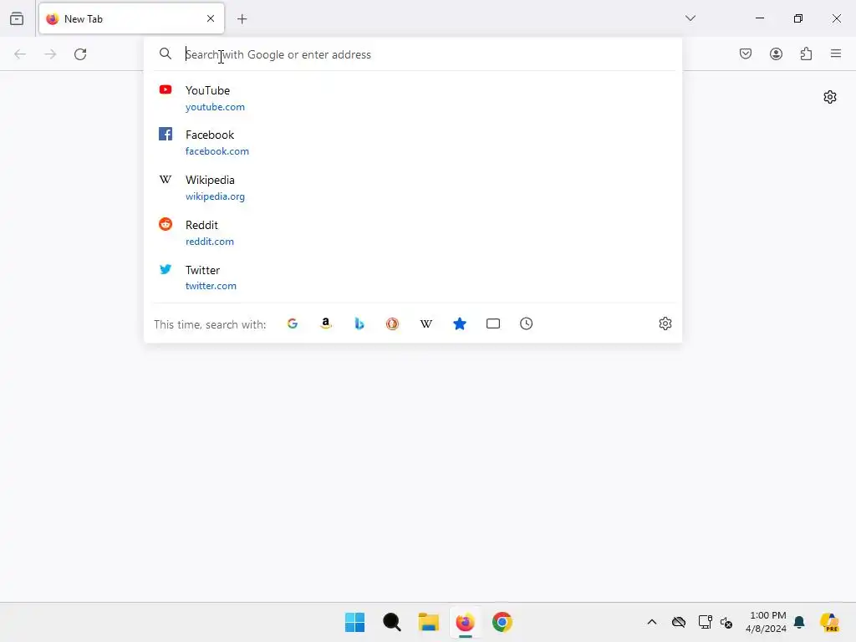Viewport: 856px width, 642px height.
Task: Click the Wikipedia W favicon in suggestions list
Action: (166, 179)
